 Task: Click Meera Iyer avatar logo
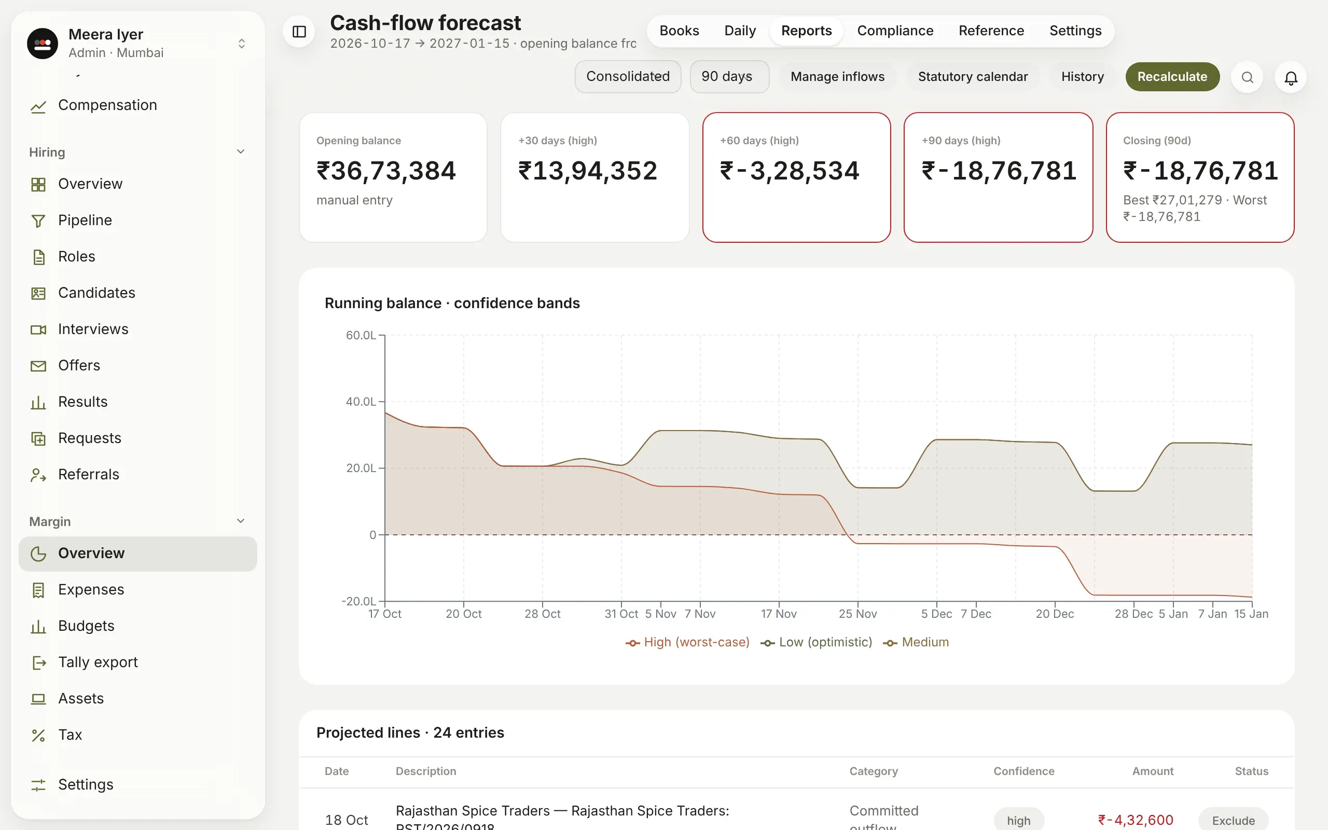click(42, 44)
